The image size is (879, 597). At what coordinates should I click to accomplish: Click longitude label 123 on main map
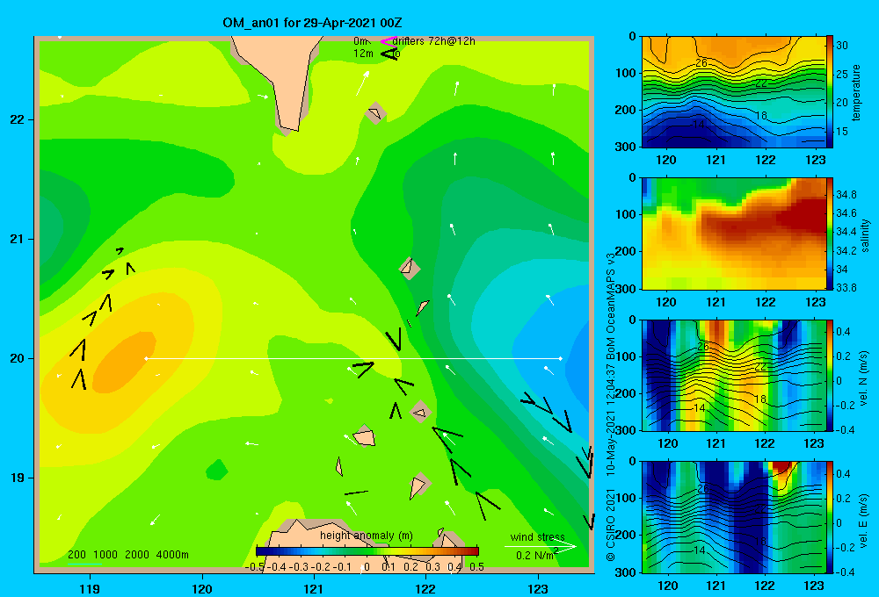(x=538, y=588)
